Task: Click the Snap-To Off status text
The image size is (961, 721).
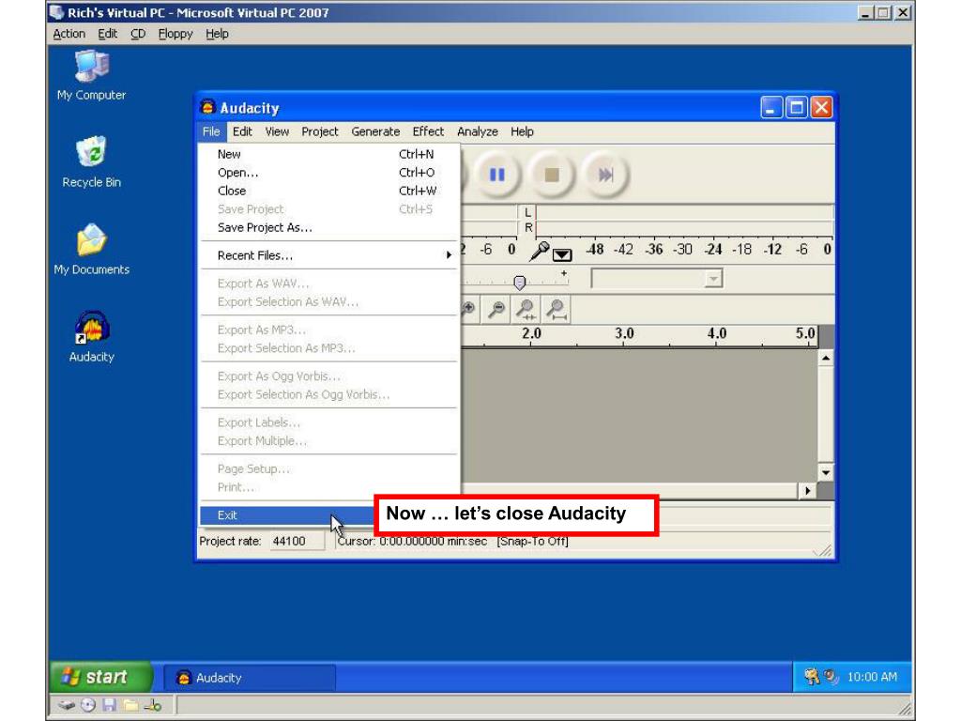Action: [533, 542]
